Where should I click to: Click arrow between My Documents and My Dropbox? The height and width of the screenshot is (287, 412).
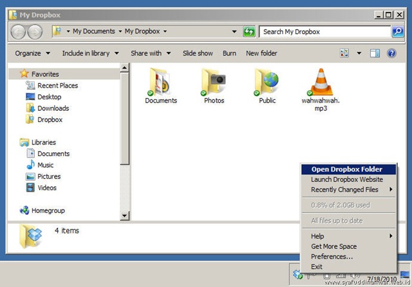tap(120, 32)
